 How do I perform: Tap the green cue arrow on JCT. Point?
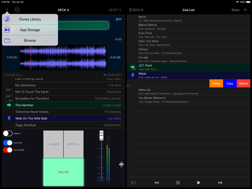133,67
